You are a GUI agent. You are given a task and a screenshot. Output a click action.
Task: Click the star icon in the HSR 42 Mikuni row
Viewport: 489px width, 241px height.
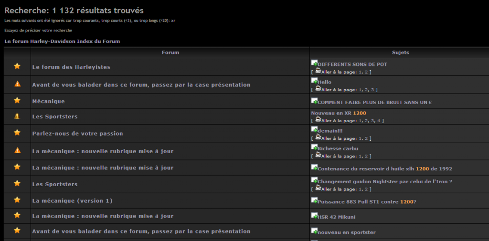pyautogui.click(x=17, y=215)
